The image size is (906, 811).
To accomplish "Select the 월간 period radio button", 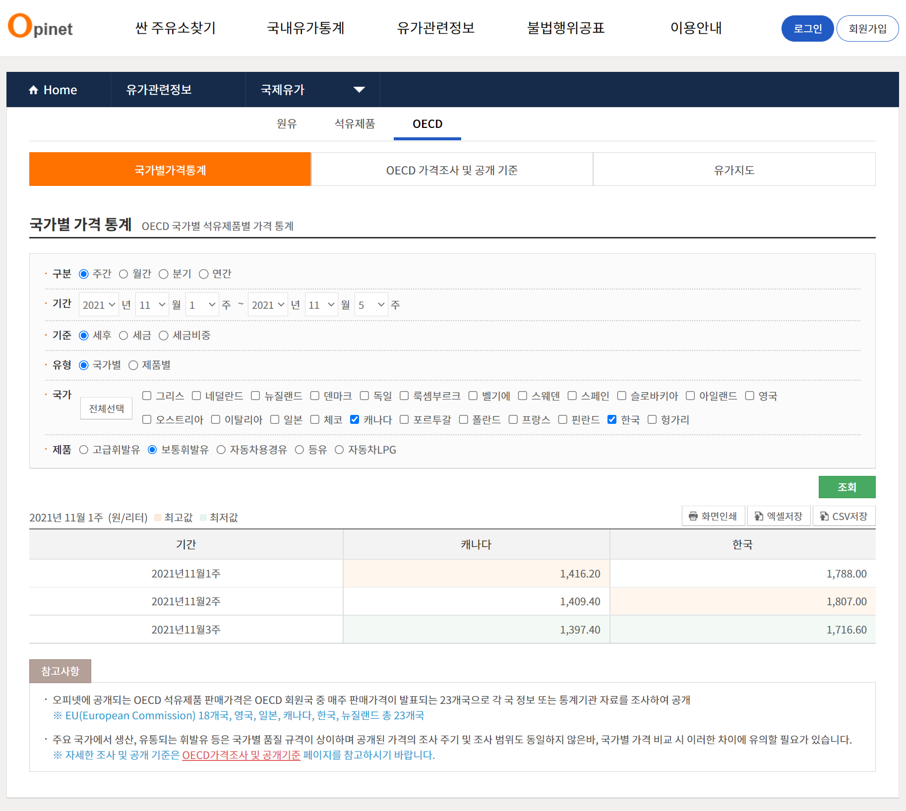I will [x=123, y=274].
